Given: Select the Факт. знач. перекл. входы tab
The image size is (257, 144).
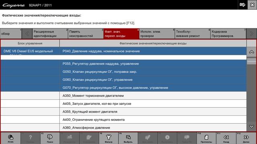Looking at the screenshot, I should [x=121, y=34].
